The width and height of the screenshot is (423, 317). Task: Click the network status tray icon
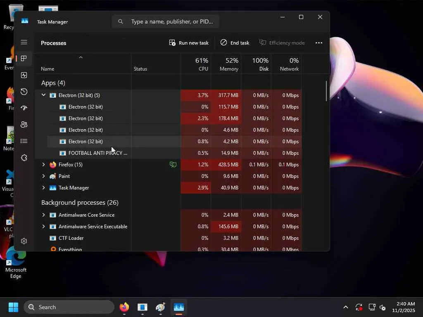tap(372, 307)
